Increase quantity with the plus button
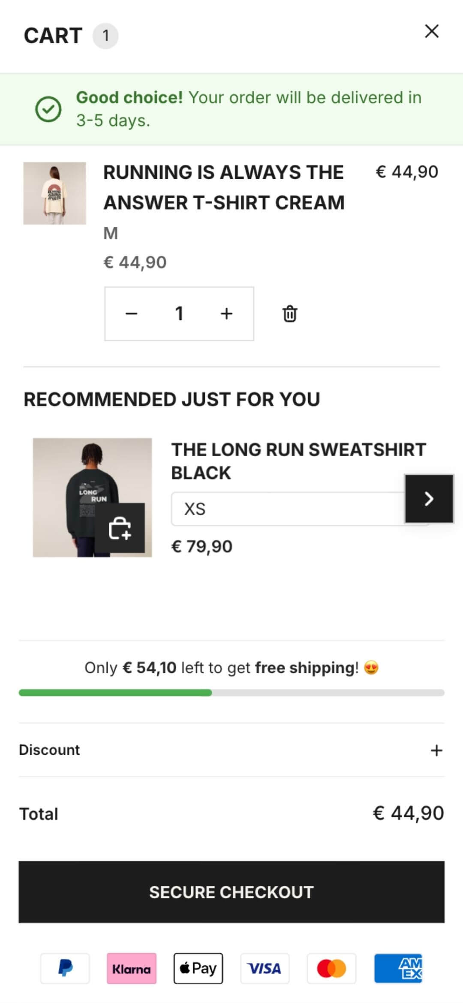 pos(226,313)
